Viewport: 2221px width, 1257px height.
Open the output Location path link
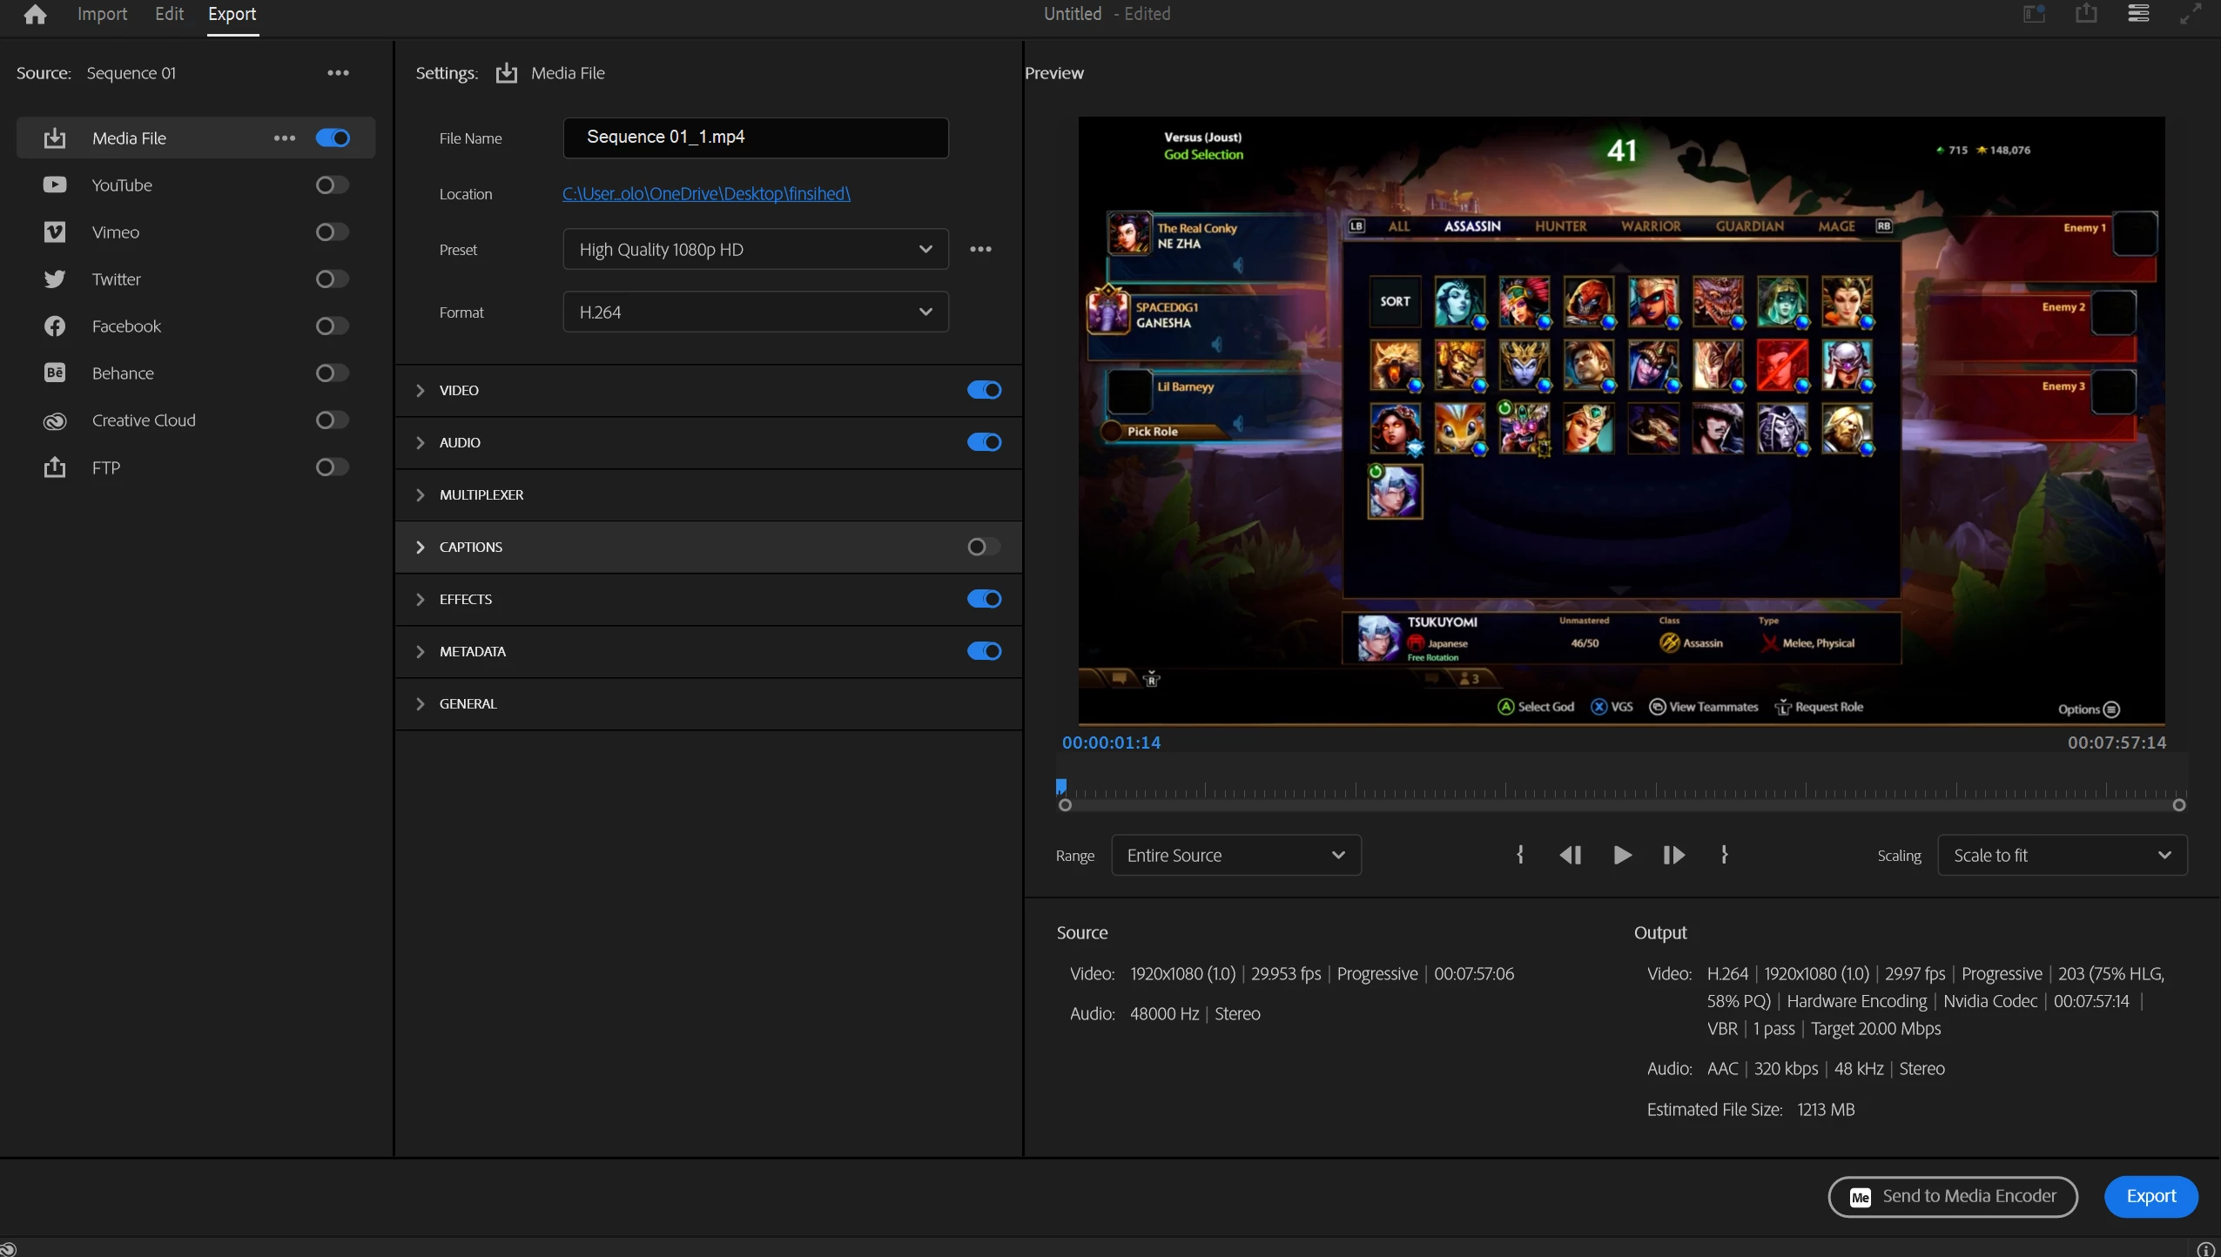[x=706, y=193]
